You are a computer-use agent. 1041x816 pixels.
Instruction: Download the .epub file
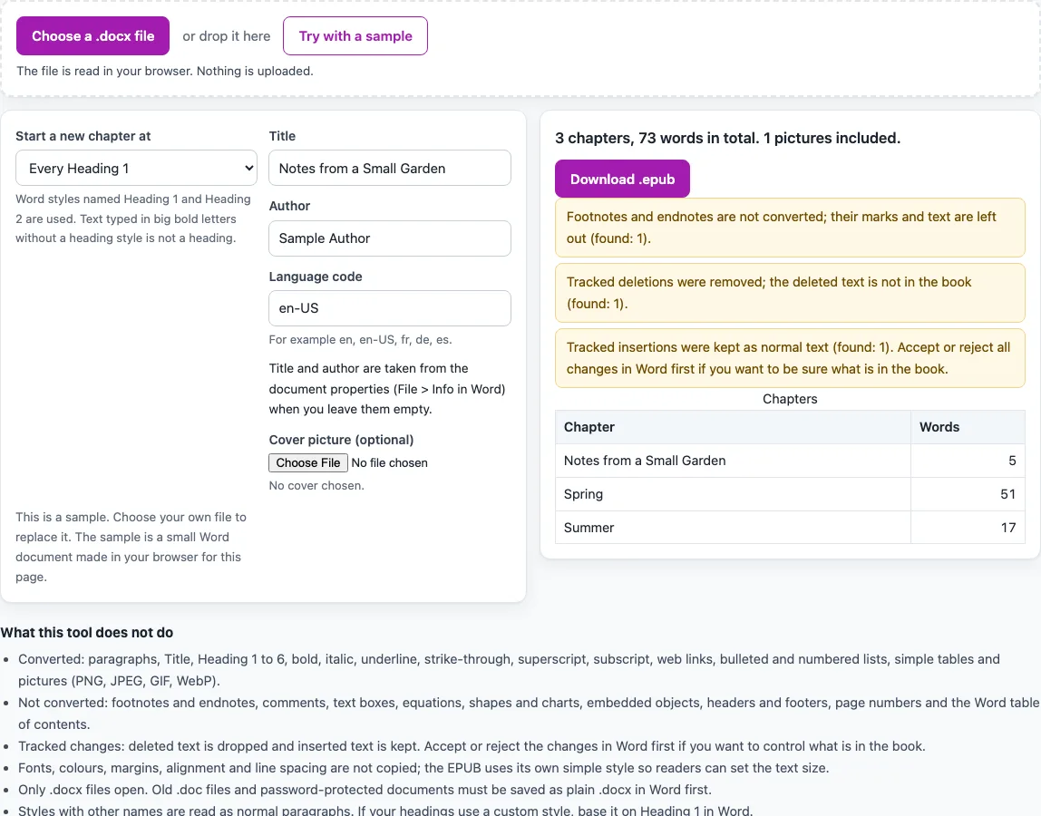[x=622, y=179]
